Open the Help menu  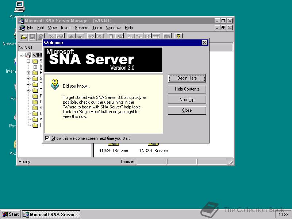point(129,28)
